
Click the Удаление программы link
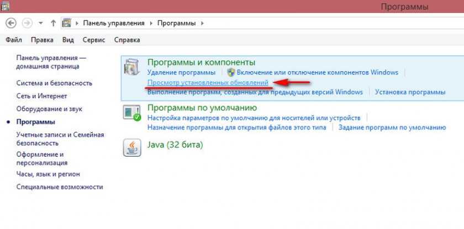(181, 72)
